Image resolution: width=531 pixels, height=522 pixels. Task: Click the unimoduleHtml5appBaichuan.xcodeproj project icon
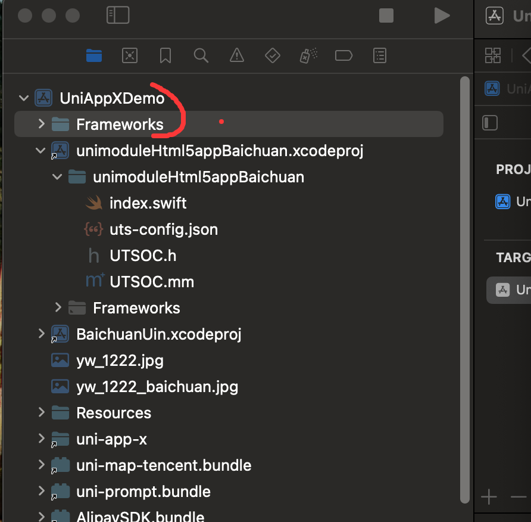[x=60, y=151]
